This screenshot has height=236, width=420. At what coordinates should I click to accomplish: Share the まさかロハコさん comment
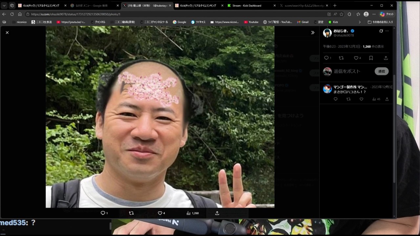click(x=387, y=99)
